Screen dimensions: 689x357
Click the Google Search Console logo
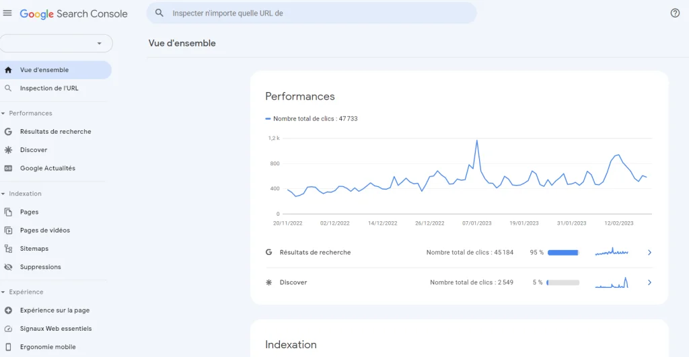74,13
